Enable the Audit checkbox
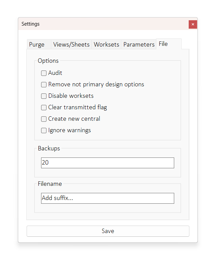 coord(44,73)
